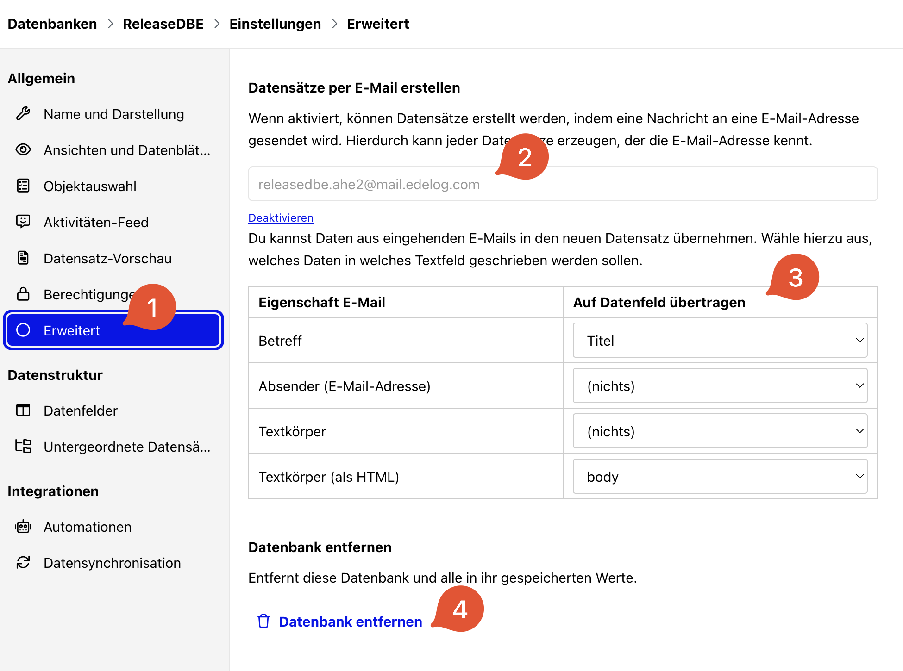Click the Deaktivieren link
This screenshot has width=903, height=671.
coord(281,217)
